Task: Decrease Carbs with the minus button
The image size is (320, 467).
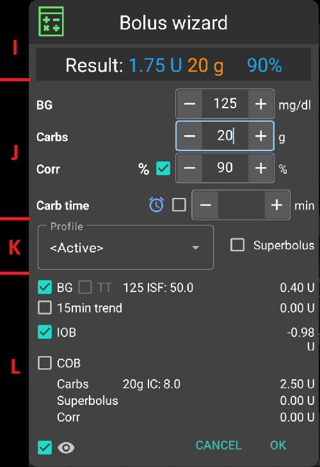Action: tap(189, 136)
